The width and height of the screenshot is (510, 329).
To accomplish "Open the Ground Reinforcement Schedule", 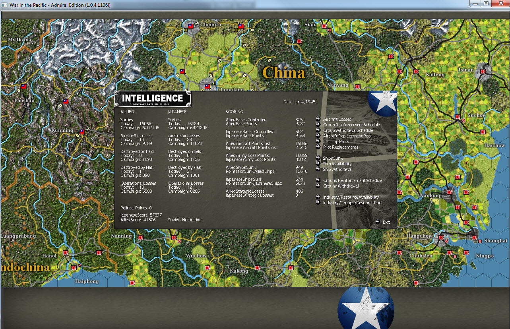I will (x=353, y=180).
